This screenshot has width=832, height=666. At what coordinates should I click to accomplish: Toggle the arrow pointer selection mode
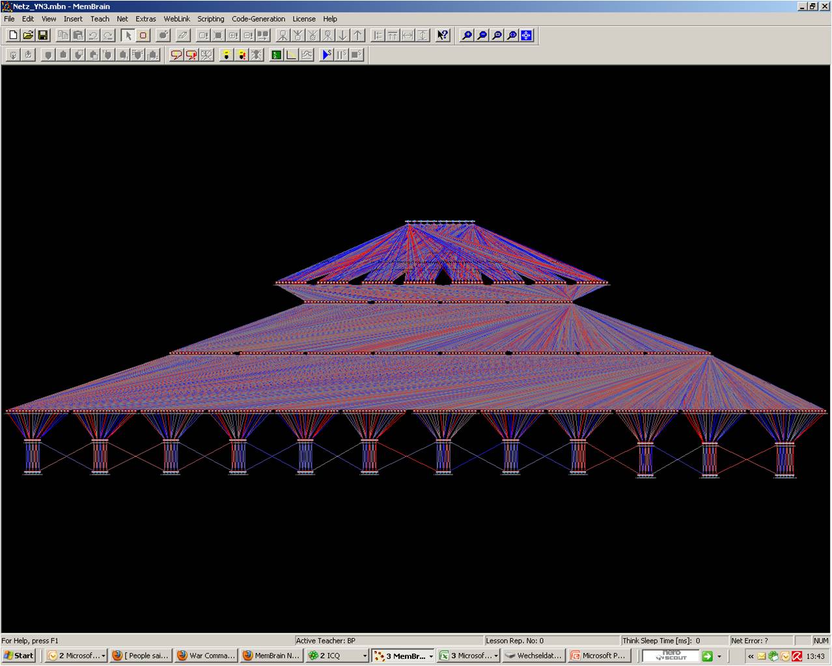[128, 35]
